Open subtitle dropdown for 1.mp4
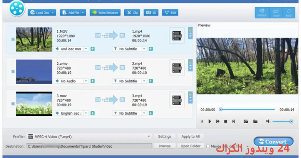The height and width of the screenshot is (158, 301). (x=144, y=49)
